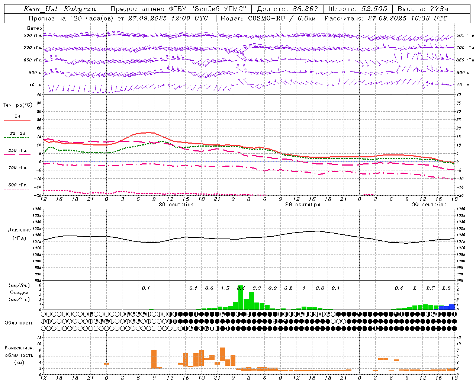Click the computed time Рассчитано: 27.09.2025 16:38 UTC
This screenshot has height=381, width=476.
386,18
